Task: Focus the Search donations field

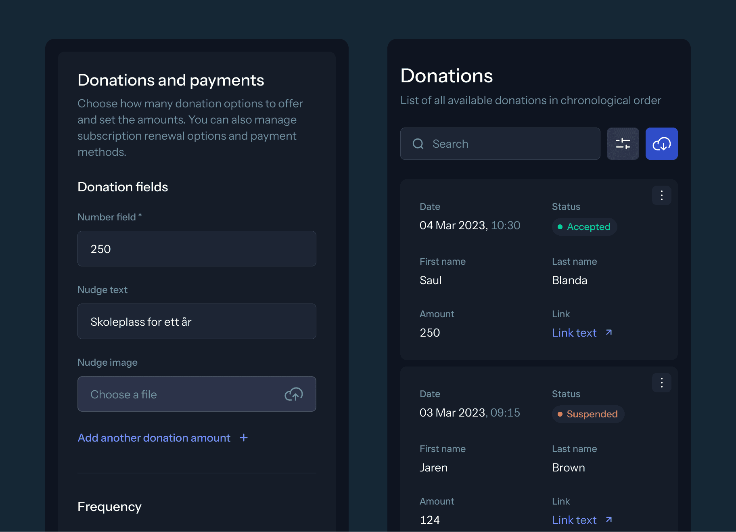Action: coord(500,144)
